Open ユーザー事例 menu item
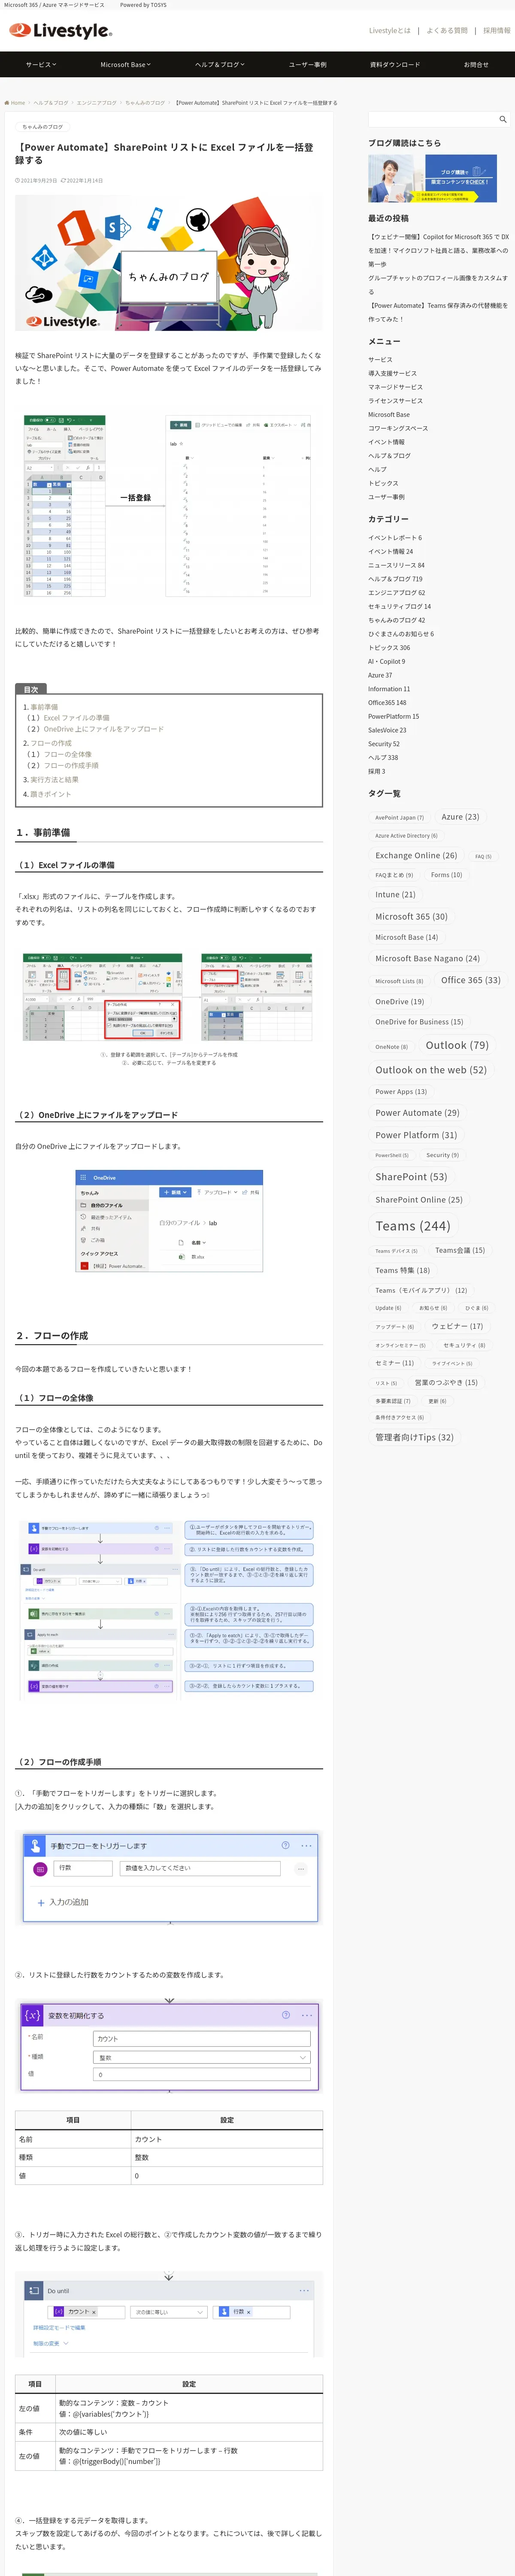 pos(308,64)
